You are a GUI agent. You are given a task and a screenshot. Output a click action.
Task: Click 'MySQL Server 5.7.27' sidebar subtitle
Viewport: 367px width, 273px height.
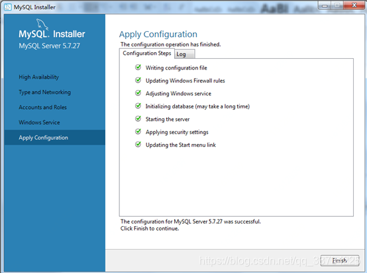click(x=50, y=46)
